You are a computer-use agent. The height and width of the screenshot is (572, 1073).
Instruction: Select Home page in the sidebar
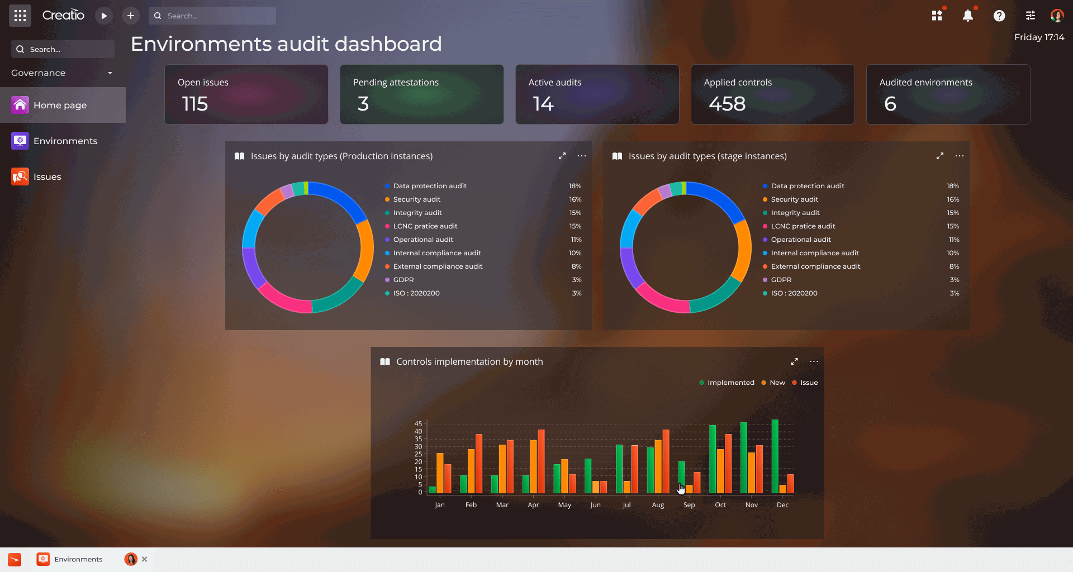(60, 105)
